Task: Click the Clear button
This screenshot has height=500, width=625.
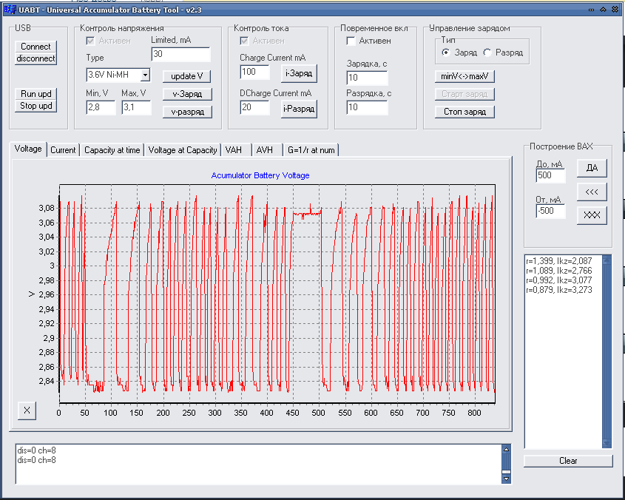Action: [568, 461]
